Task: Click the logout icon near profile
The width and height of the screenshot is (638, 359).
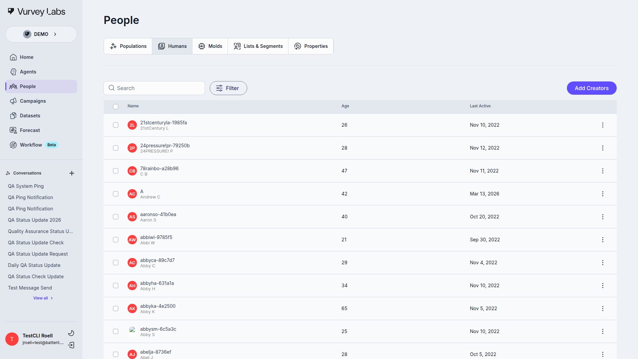Action: click(71, 345)
